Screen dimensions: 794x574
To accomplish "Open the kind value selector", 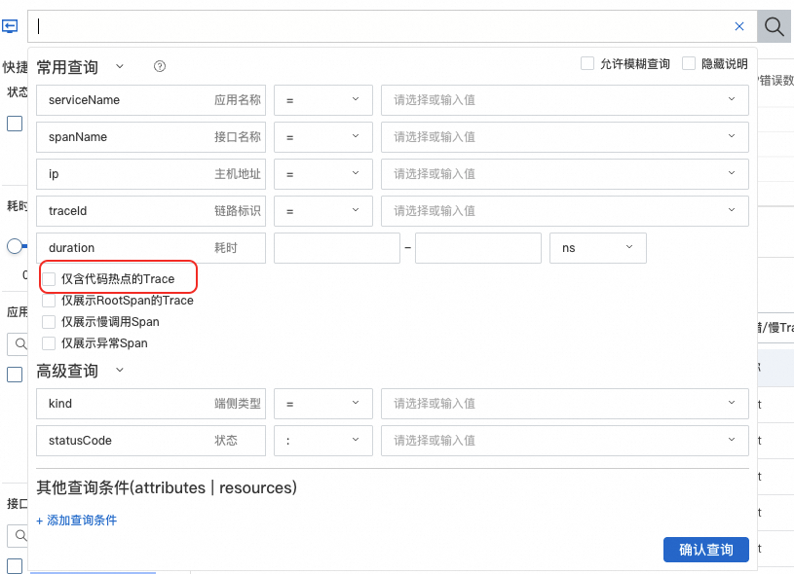I will (x=565, y=404).
